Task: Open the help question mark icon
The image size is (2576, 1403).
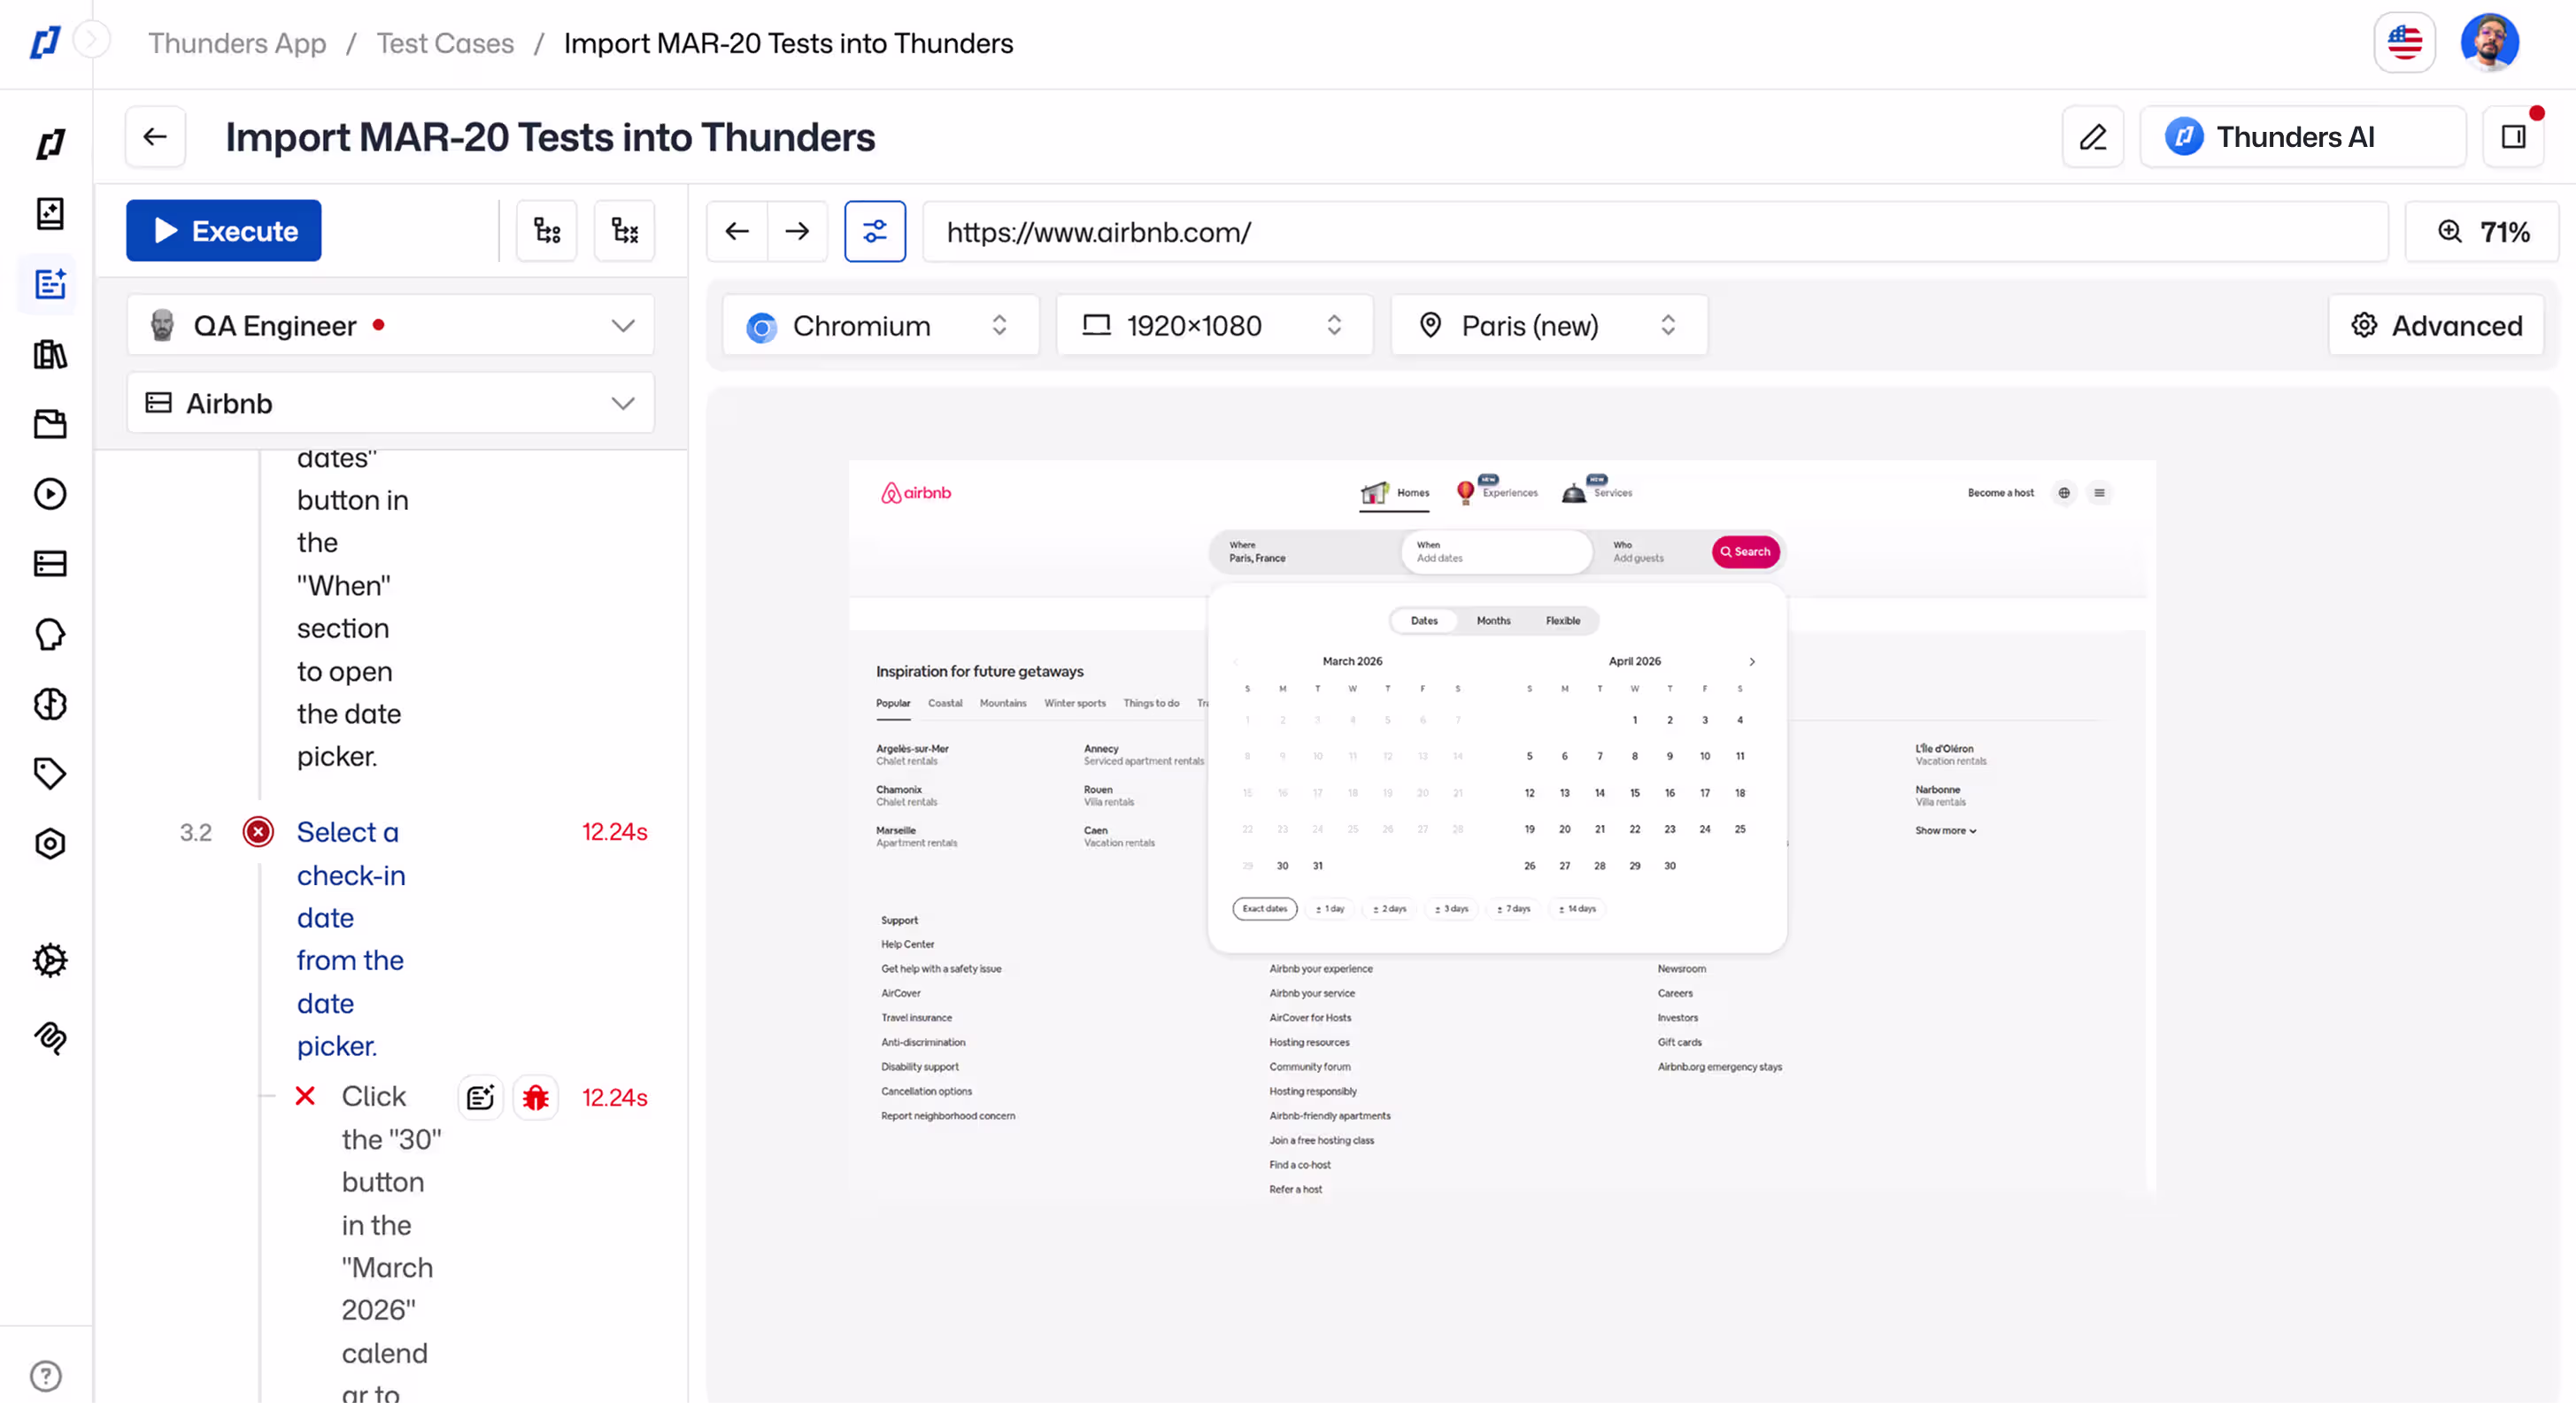Action: tap(46, 1376)
